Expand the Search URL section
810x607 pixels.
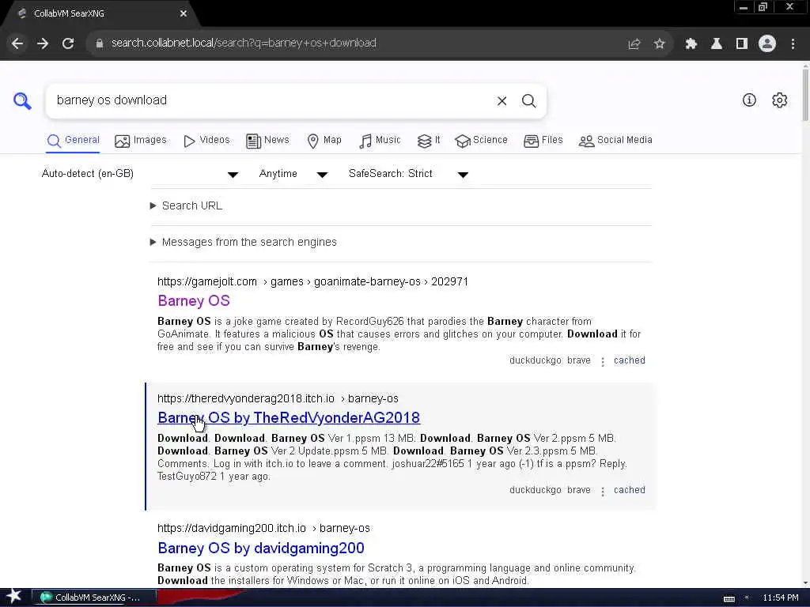tap(187, 206)
